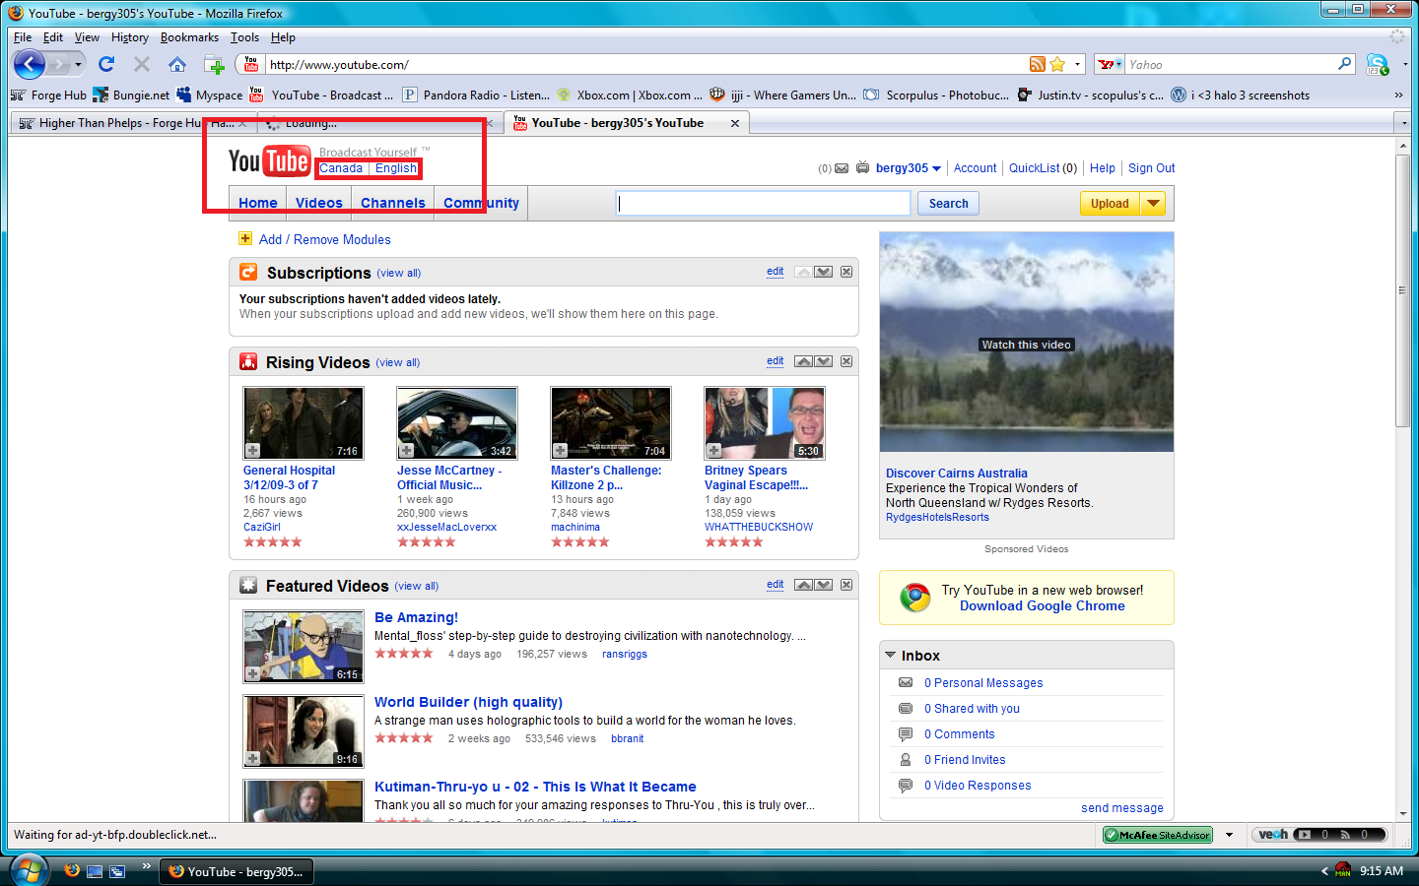Click the Yahoo search box
The image size is (1419, 886).
[x=1231, y=65]
